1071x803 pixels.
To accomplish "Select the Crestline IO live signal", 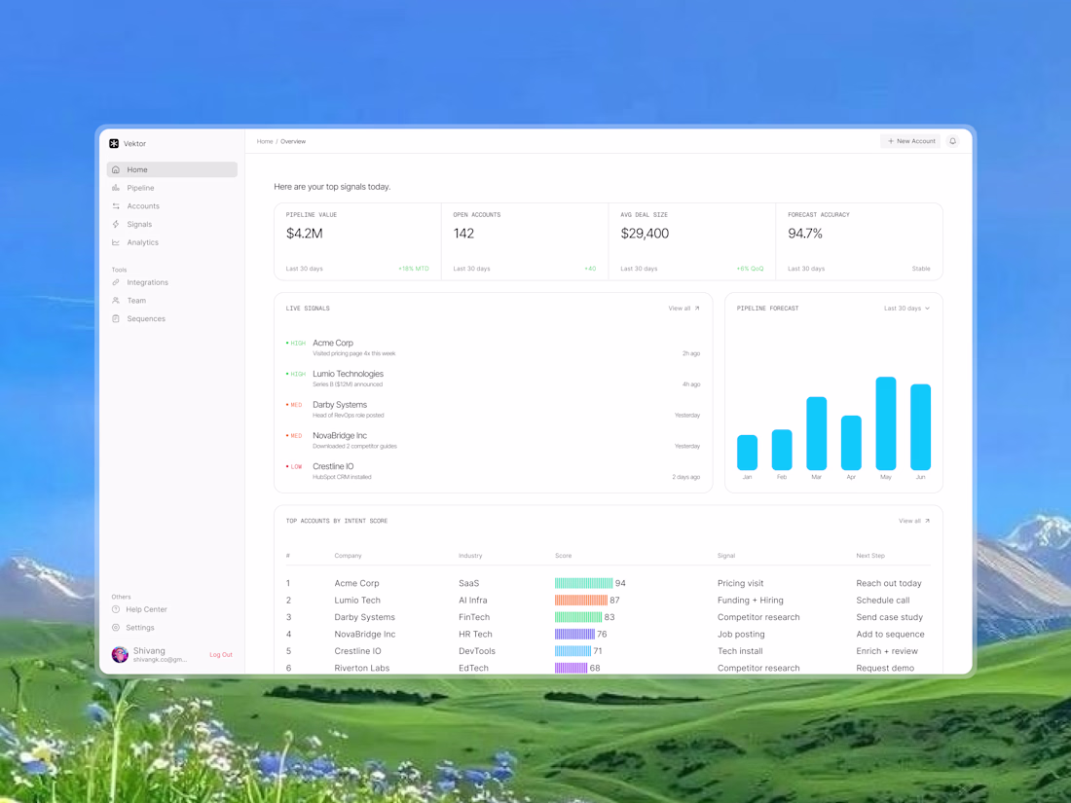I will (x=493, y=471).
